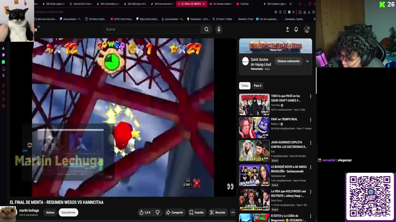Dislike the video with thumbs down
The width and height of the screenshot is (396, 222).
point(157,212)
